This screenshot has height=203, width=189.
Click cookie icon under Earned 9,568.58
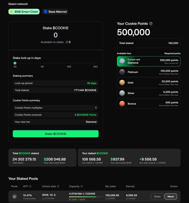pyautogui.click(x=127, y=199)
